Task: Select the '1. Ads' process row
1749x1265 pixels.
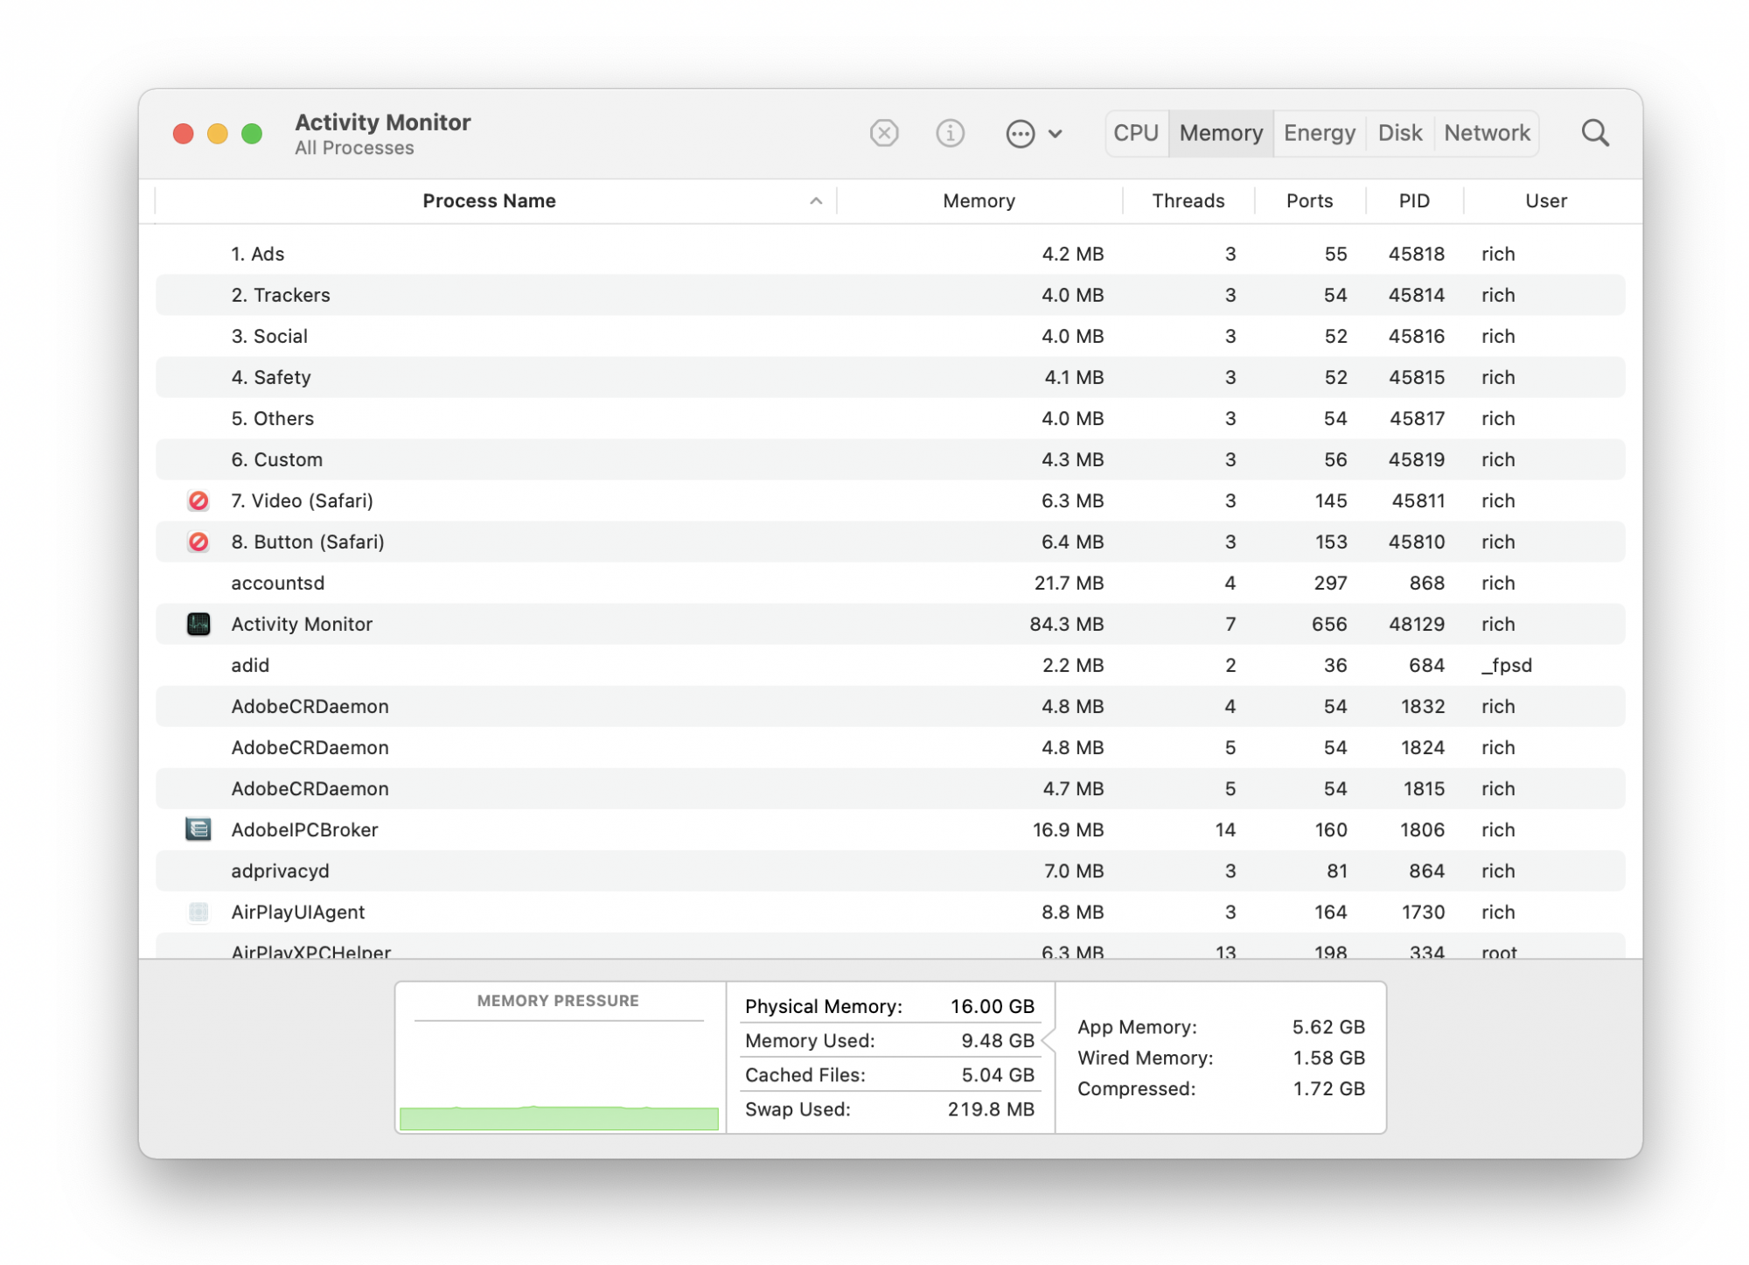Action: click(890, 254)
